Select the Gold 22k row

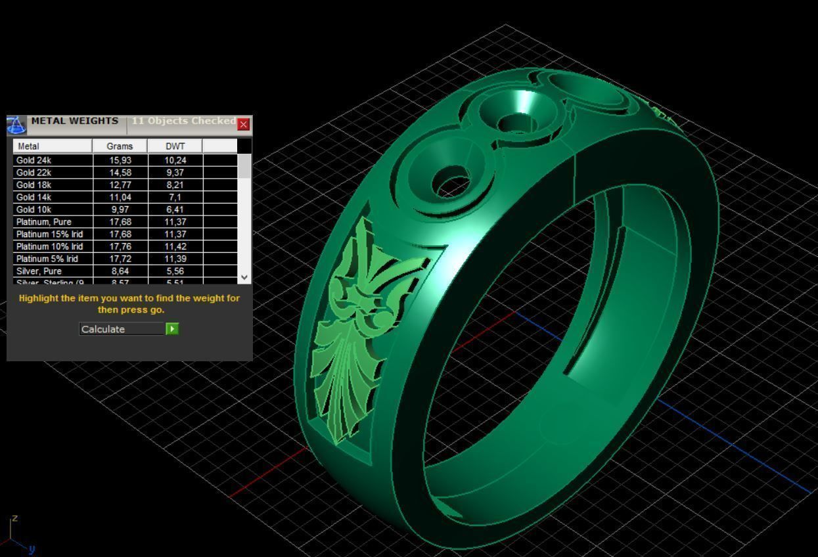(125, 173)
